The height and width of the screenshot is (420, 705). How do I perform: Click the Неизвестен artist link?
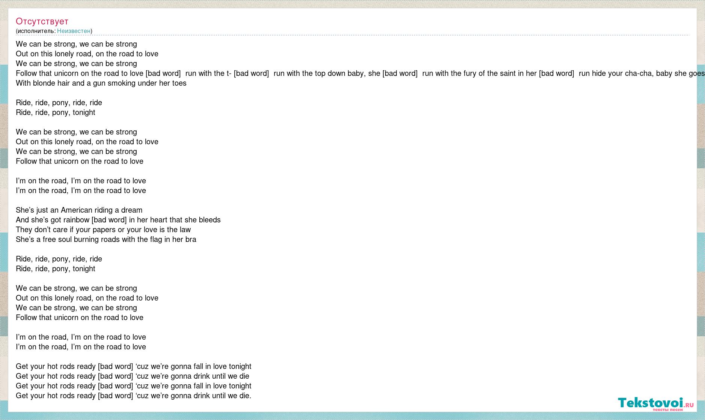[x=74, y=31]
